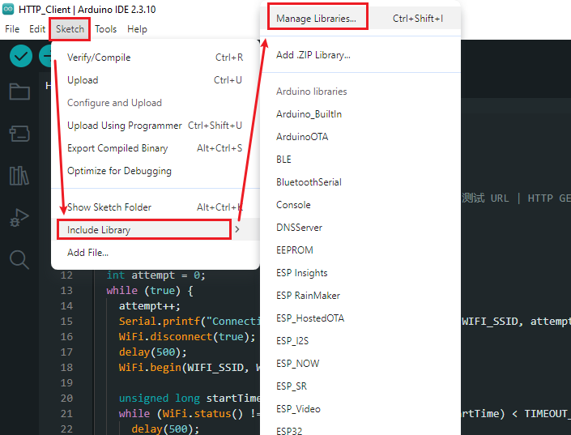Choose Add .ZIP Library... option

[313, 55]
